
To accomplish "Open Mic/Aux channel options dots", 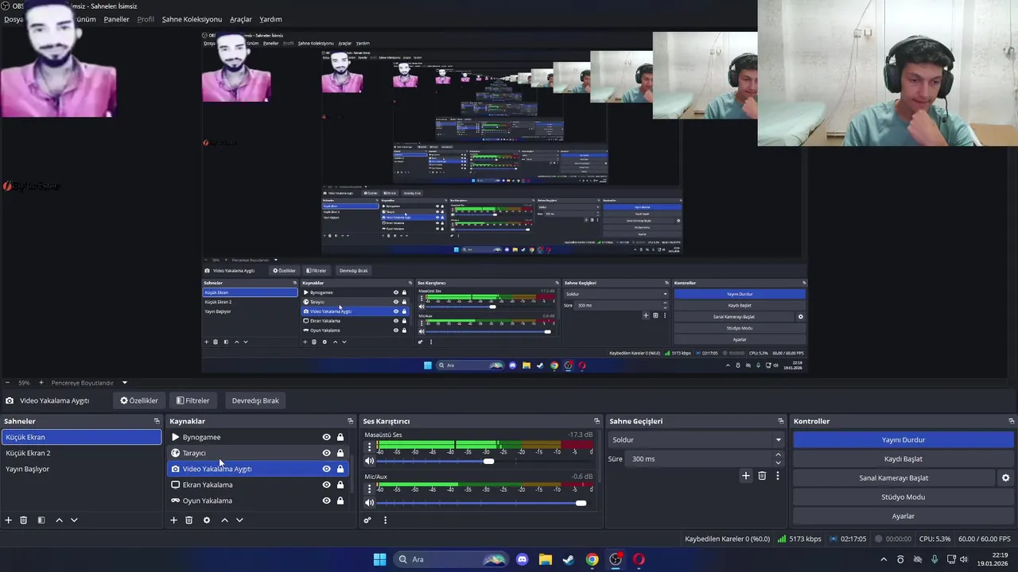I will [369, 489].
